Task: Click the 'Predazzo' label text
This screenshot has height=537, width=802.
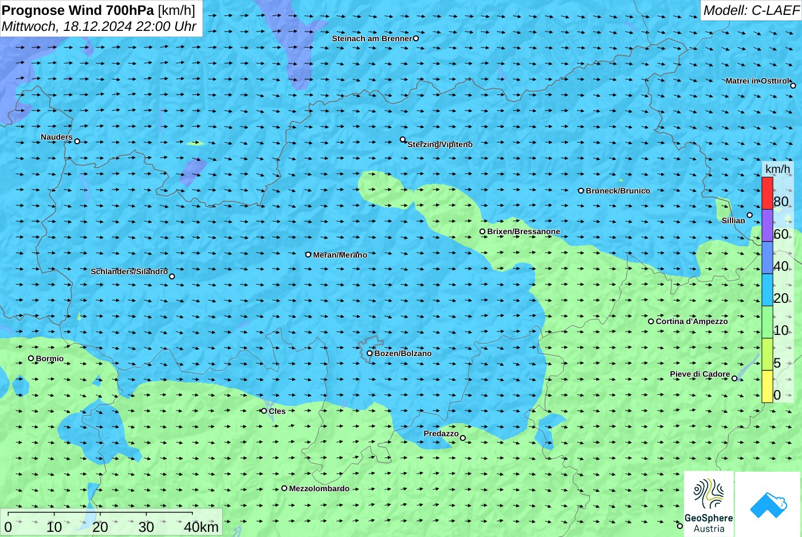Action: 441,433
